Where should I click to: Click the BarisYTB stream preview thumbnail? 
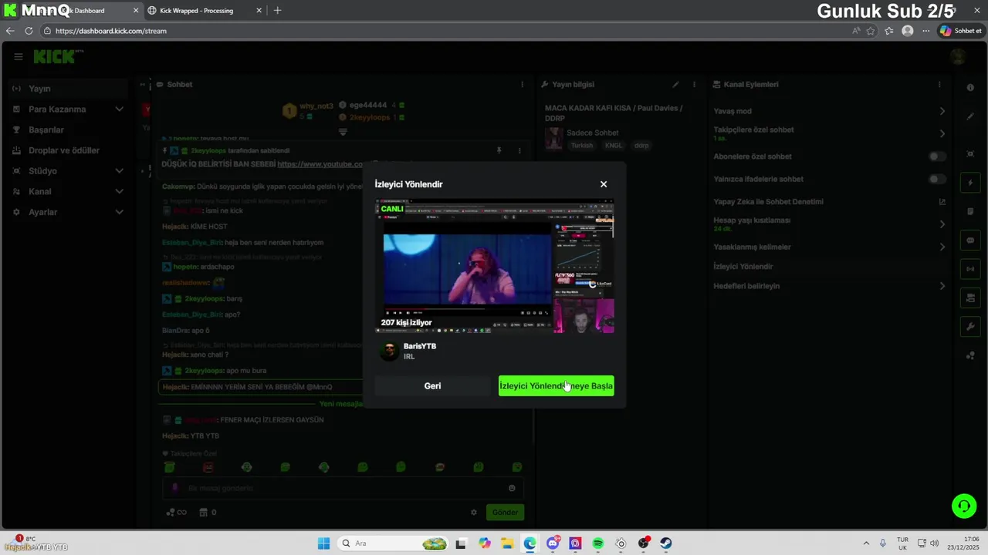(495, 267)
